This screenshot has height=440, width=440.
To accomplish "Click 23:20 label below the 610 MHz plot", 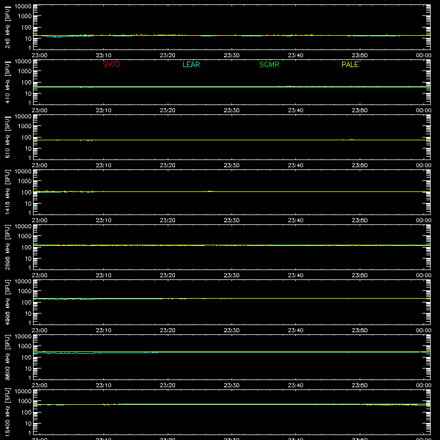I will point(168,166).
